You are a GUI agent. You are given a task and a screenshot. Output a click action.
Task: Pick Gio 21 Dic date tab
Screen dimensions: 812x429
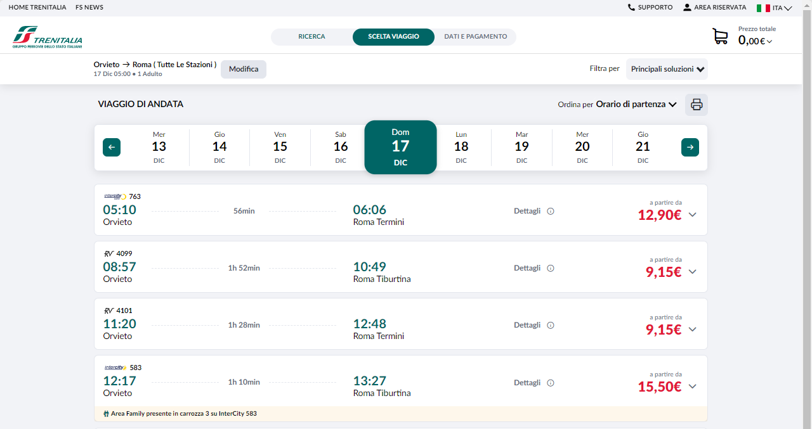click(643, 147)
